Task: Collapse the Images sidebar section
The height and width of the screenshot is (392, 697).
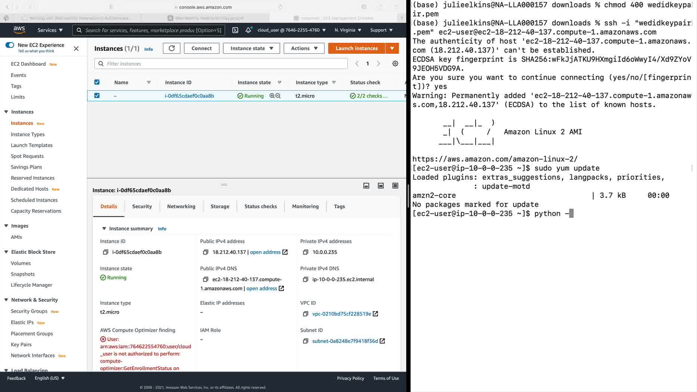Action: (6, 226)
